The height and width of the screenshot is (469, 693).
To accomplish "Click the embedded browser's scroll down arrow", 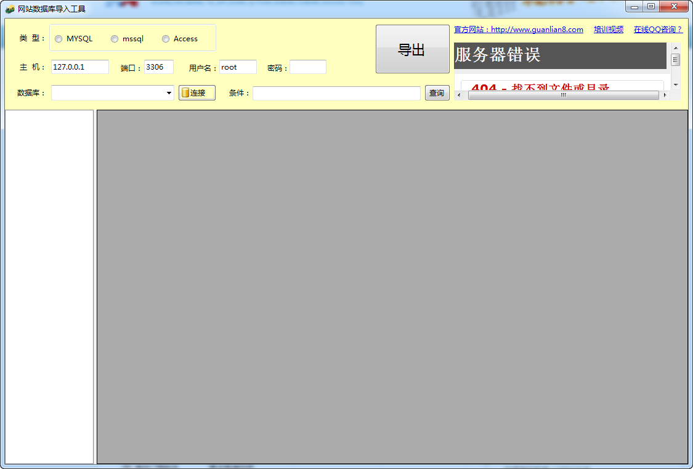I will point(675,84).
